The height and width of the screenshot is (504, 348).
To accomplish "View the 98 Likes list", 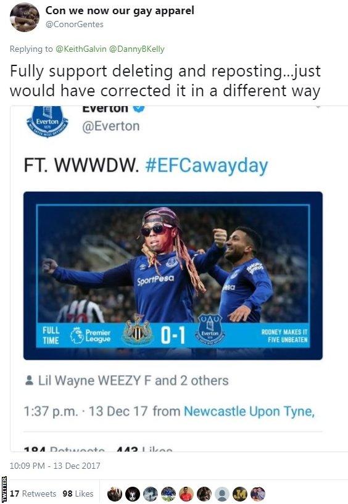I will 78,494.
